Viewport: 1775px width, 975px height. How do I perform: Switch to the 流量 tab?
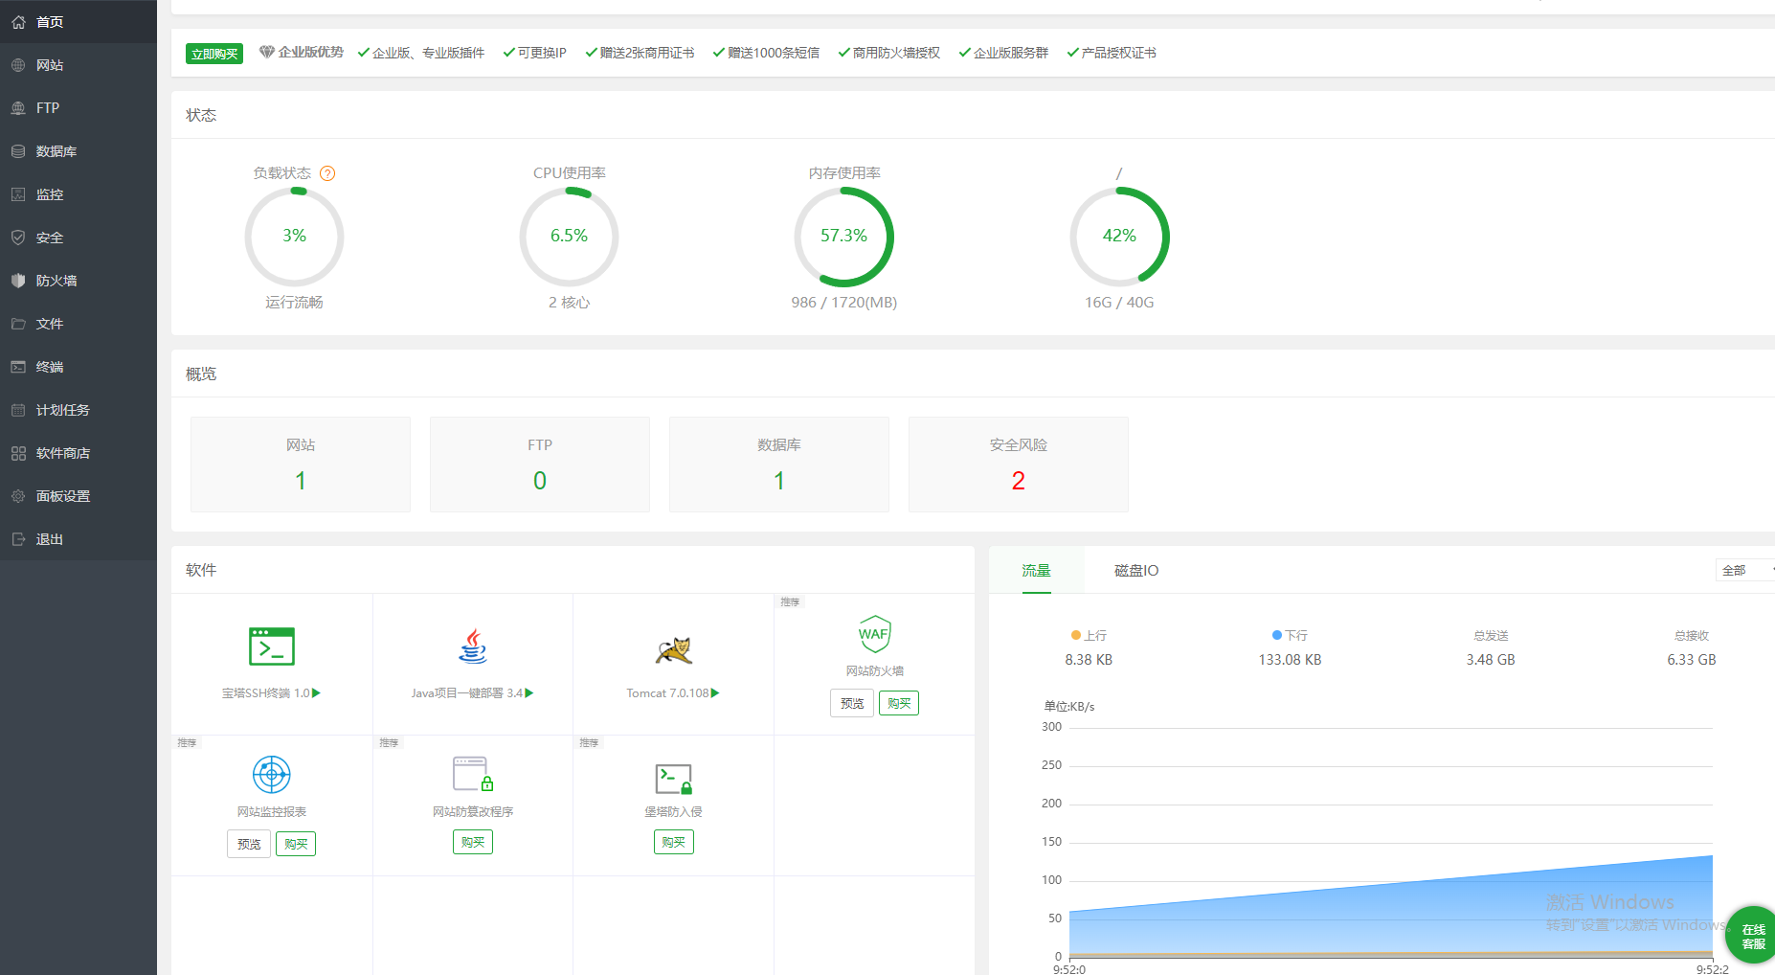pos(1036,570)
